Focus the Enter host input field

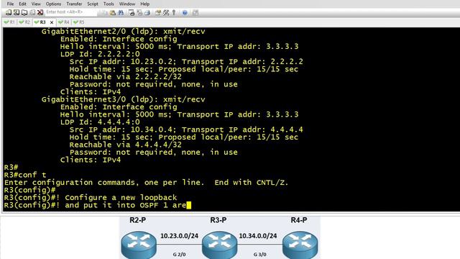click(70, 12)
